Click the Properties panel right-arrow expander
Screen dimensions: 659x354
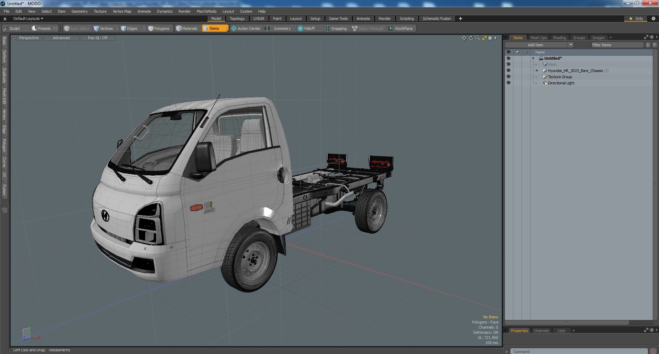click(x=657, y=330)
